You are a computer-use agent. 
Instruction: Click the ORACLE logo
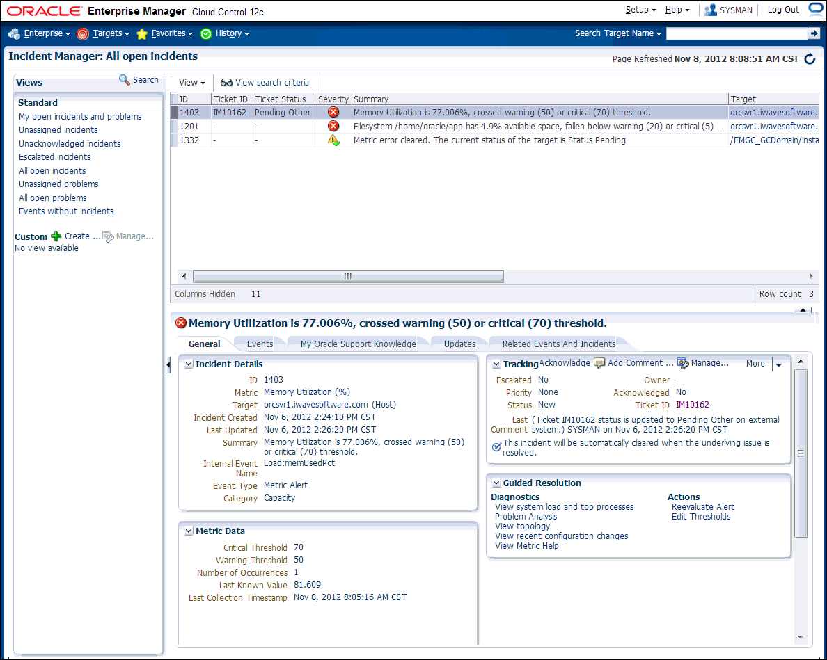click(x=45, y=11)
